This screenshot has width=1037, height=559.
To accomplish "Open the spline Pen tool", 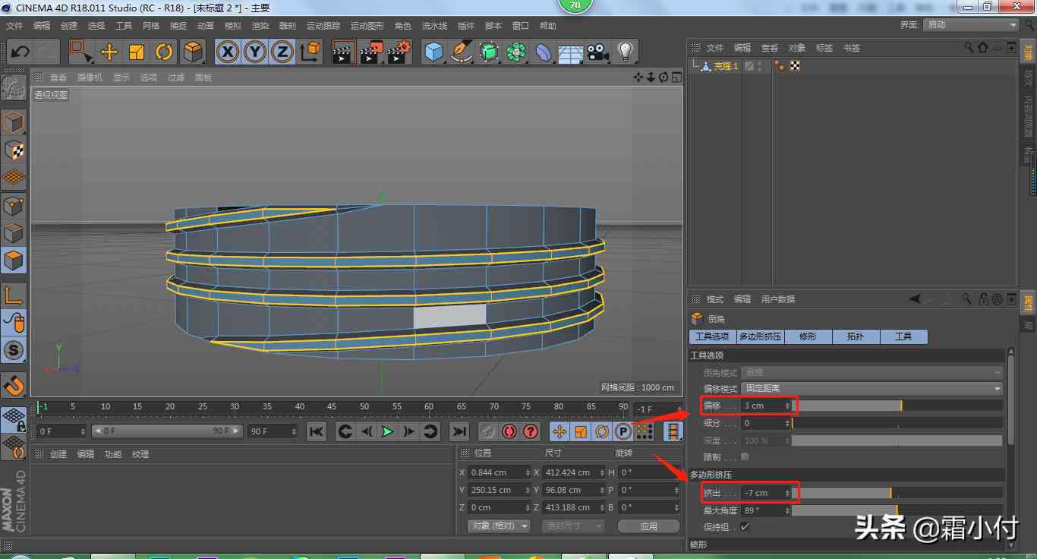I will point(462,52).
